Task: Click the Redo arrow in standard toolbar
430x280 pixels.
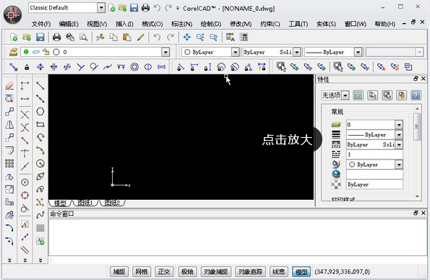Action: tap(171, 37)
